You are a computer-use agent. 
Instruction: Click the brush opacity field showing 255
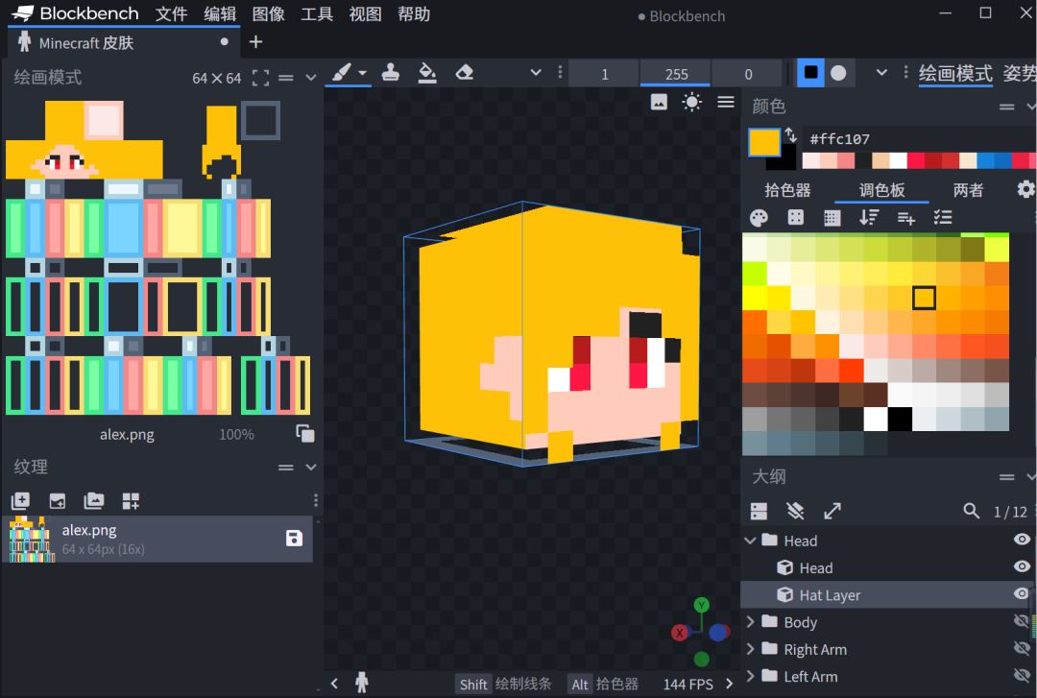pos(676,74)
